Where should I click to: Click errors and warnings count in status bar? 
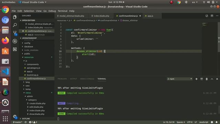pos(33,122)
